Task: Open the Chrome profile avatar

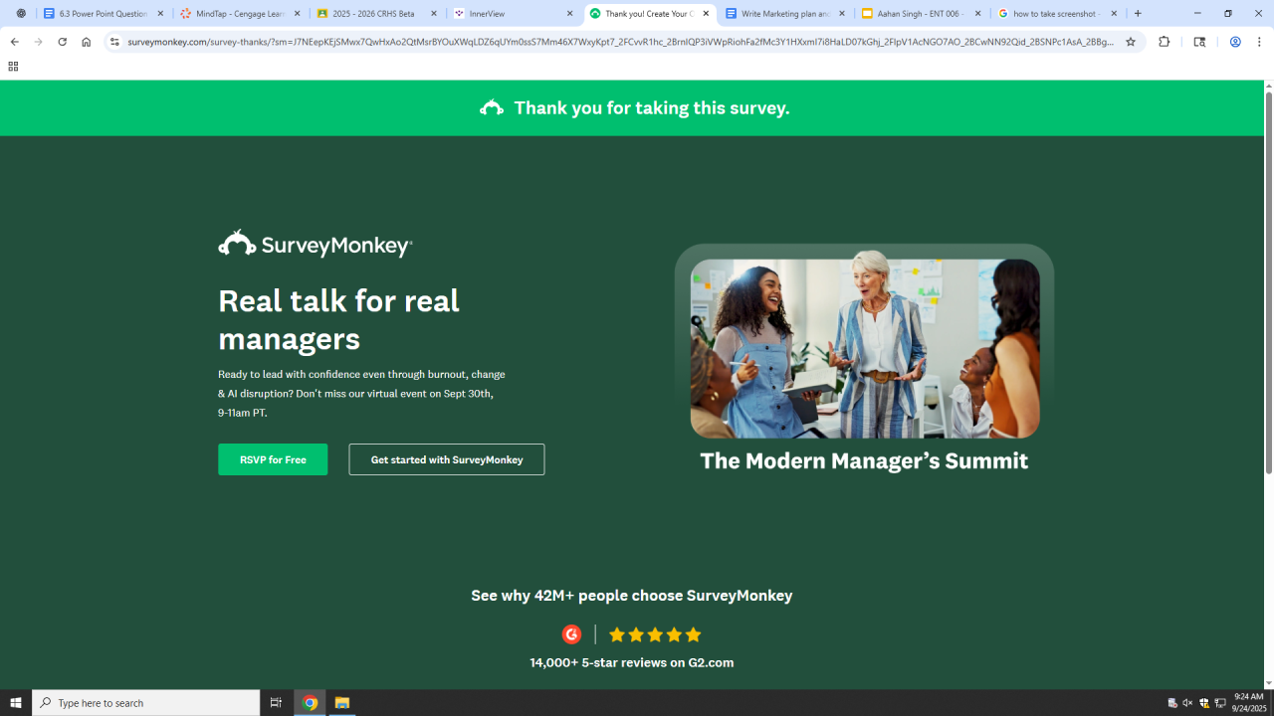Action: coord(1235,42)
